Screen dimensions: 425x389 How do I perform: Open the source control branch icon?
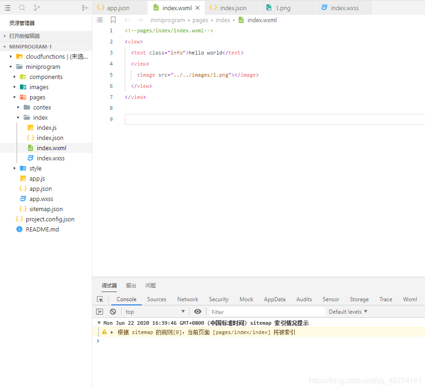(x=37, y=8)
